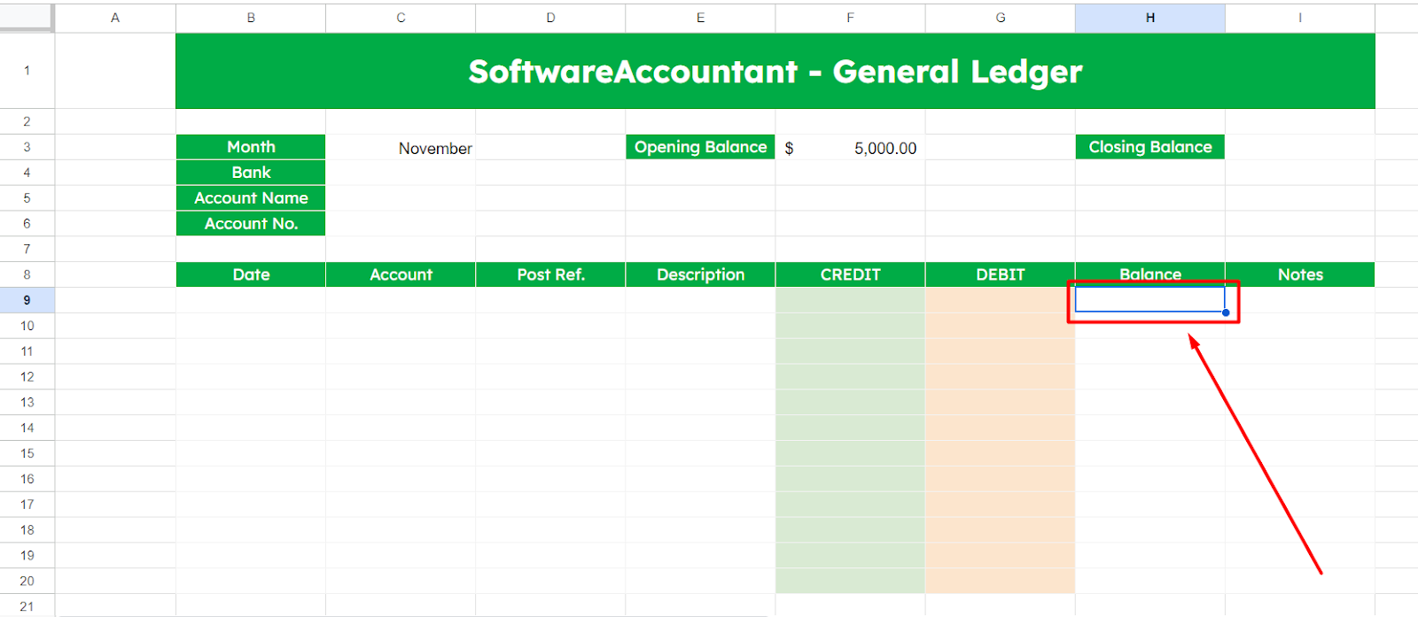Click the Post Ref. column heading
Image resolution: width=1418 pixels, height=617 pixels.
coord(550,274)
